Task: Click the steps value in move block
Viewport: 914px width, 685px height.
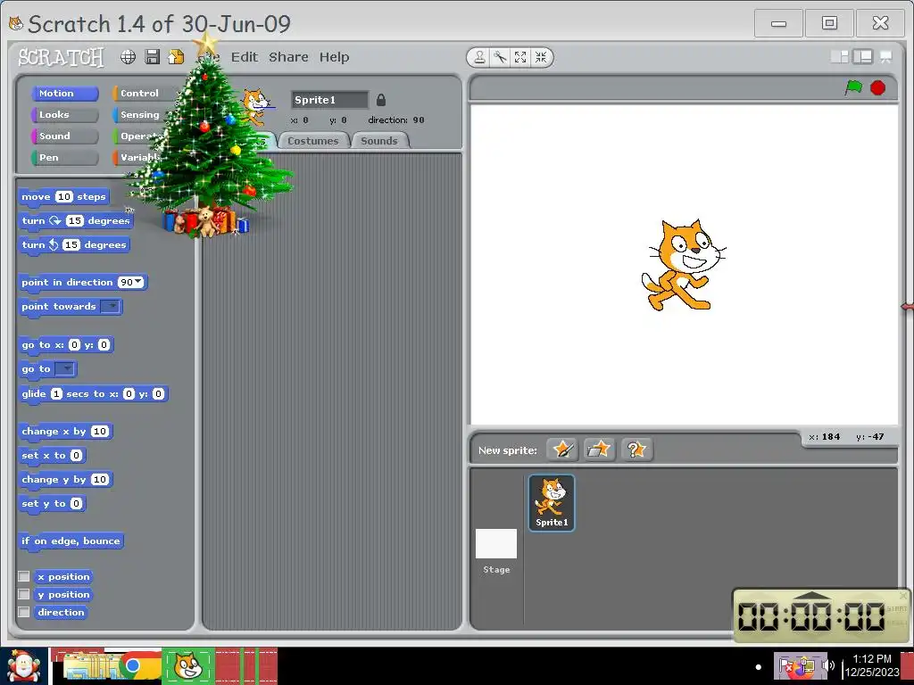Action: pos(63,197)
